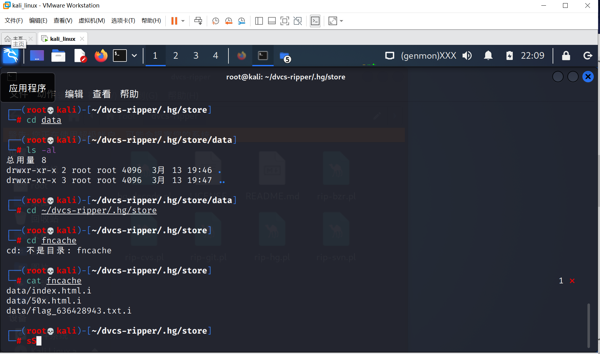Image resolution: width=600 pixels, height=354 pixels.
Task: Click the 'ls -al' command line
Action: tap(41, 150)
